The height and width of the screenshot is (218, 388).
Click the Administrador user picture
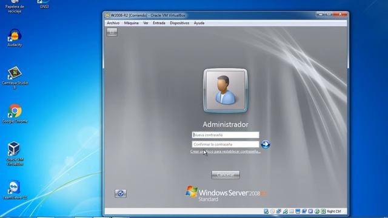226,91
